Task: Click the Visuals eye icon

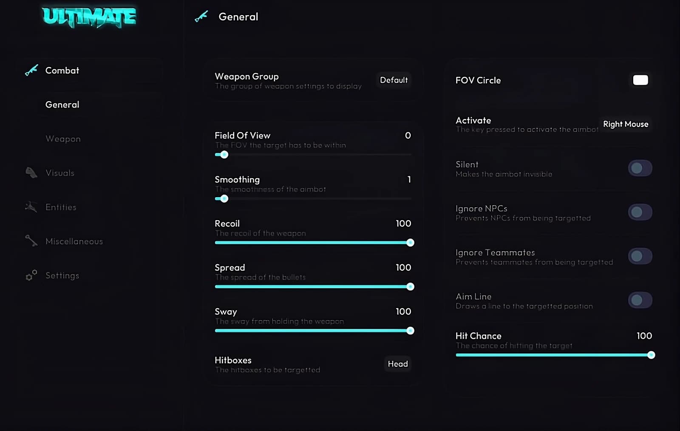Action: [x=31, y=173]
